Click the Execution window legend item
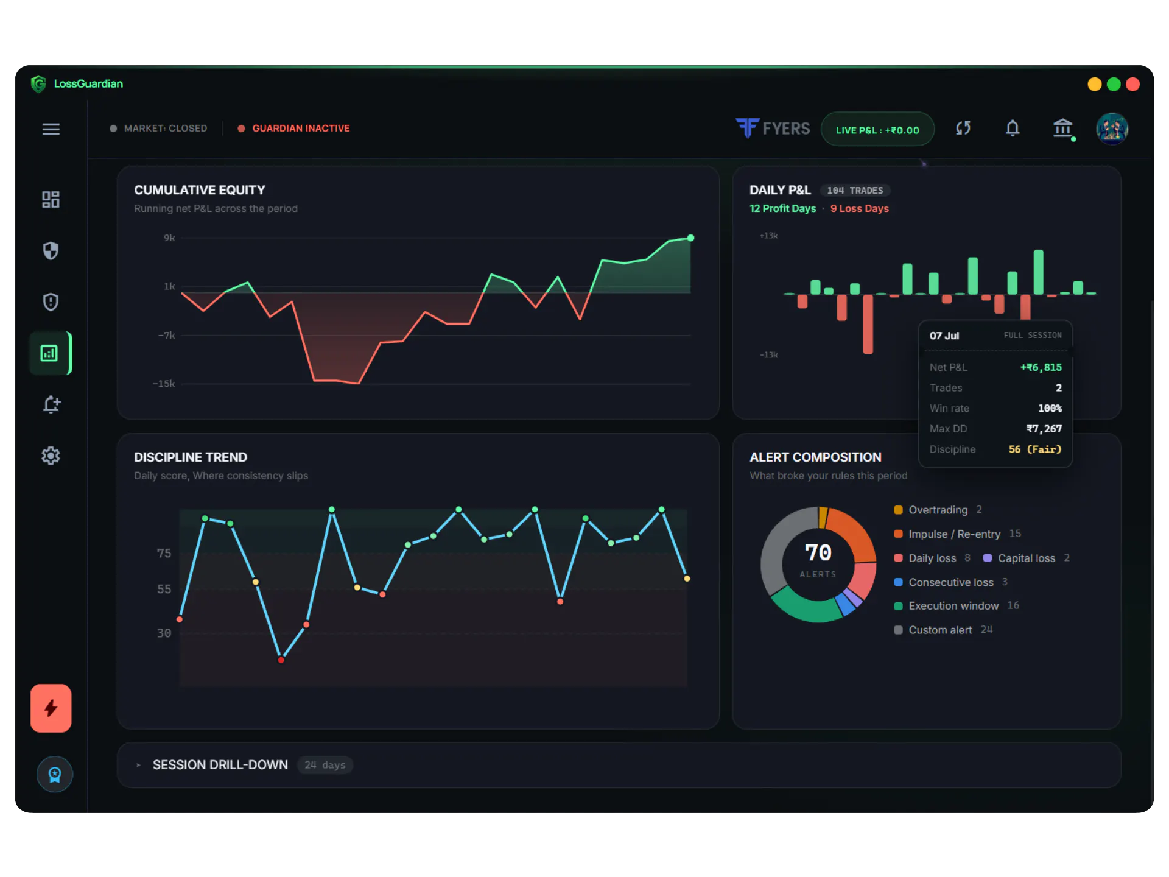Screen dimensions: 1169x877 [x=956, y=606]
